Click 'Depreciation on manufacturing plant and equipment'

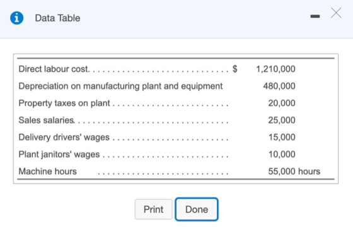(x=120, y=86)
